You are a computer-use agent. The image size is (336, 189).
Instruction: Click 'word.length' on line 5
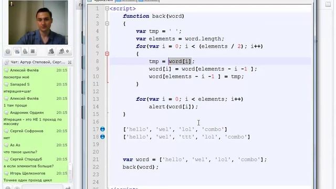coord(203,39)
